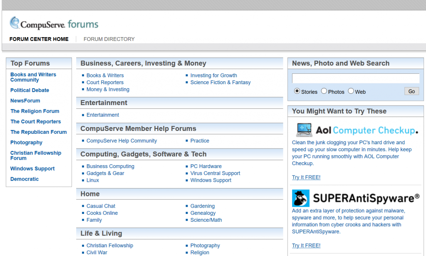The image size is (426, 256).
Task: Switch to the Forum Directory tab
Action: 109,39
